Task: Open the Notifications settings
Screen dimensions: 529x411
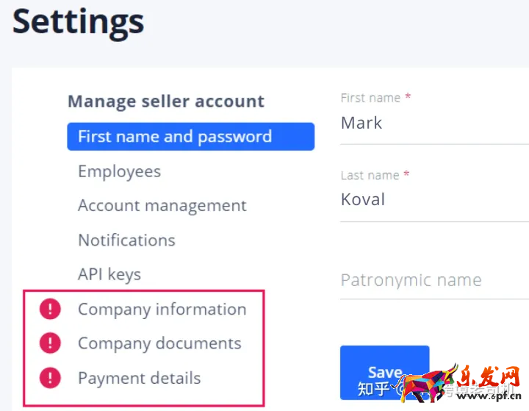Action: coord(126,240)
